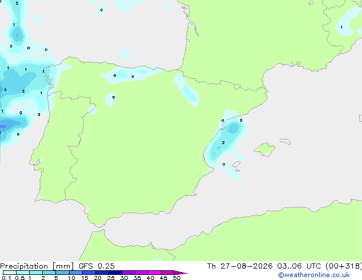Click the 'Th 27-08-2026' date text
362x280 pixels.
click(240, 266)
